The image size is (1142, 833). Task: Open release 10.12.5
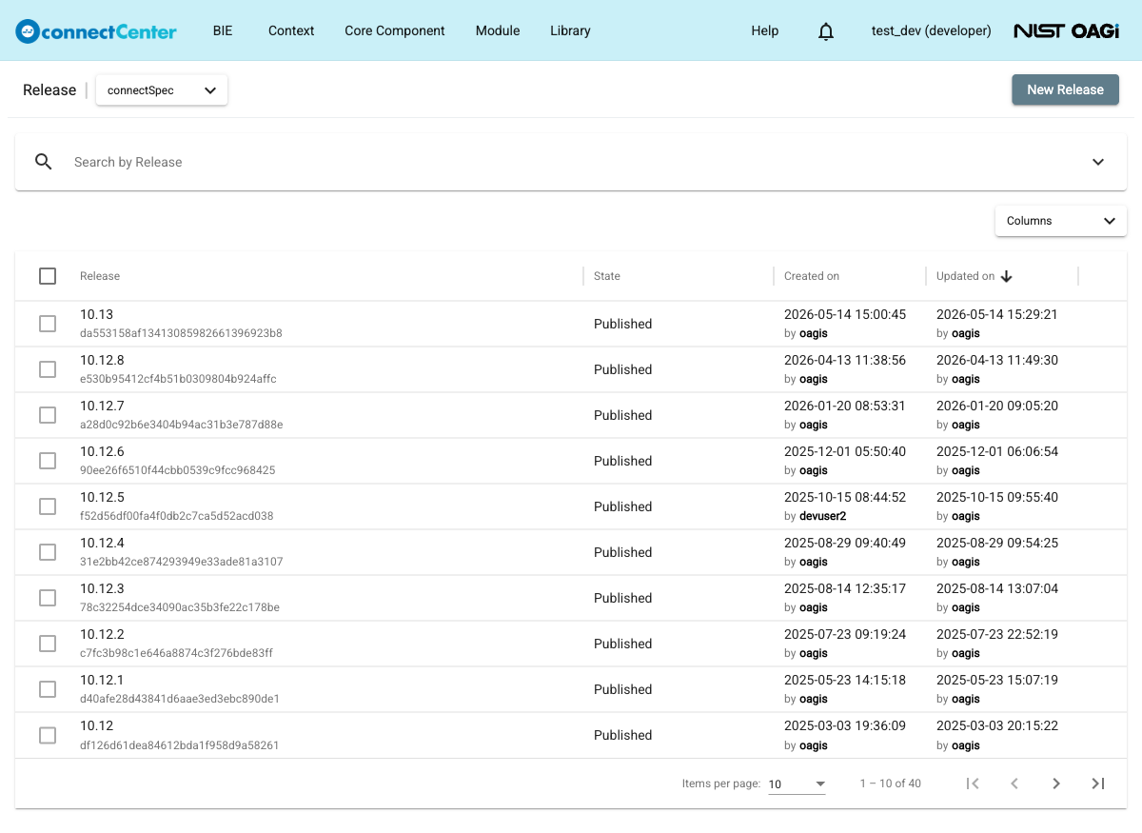click(x=102, y=497)
